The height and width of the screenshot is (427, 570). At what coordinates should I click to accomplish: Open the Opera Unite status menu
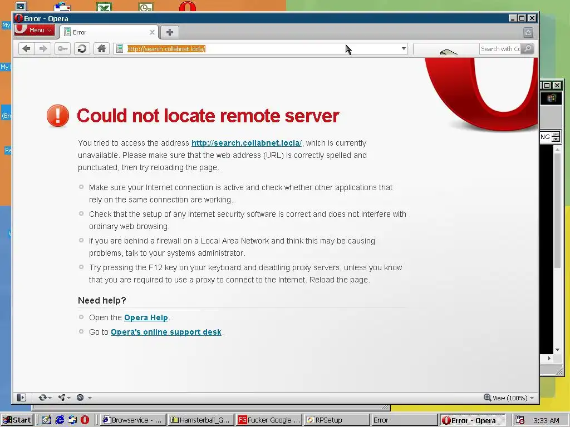pyautogui.click(x=64, y=398)
